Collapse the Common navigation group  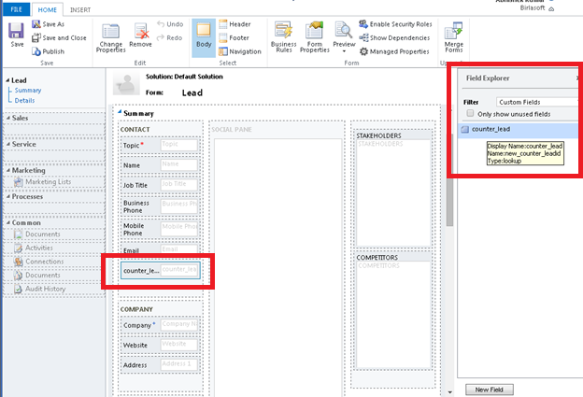pyautogui.click(x=8, y=222)
